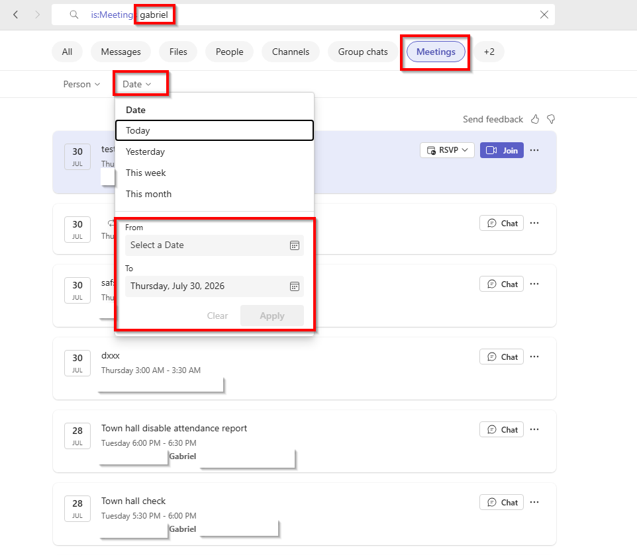Show the +2 hidden filter tabs
The image size is (637, 555).
pyautogui.click(x=489, y=52)
